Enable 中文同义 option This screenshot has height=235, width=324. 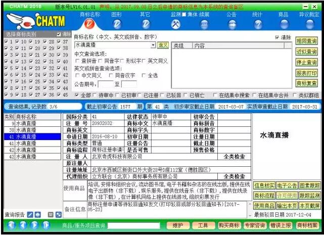tap(77, 75)
